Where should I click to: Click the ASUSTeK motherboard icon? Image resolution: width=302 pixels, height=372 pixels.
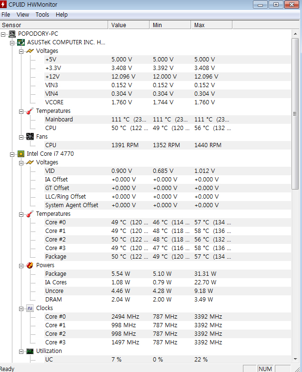(x=21, y=42)
